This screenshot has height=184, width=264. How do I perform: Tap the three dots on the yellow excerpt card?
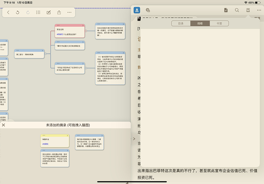pyautogui.click(x=44, y=135)
